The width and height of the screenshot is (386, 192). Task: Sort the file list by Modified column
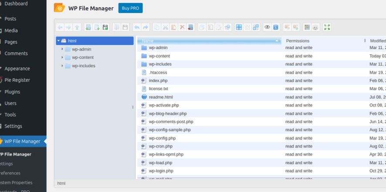[x=378, y=41]
